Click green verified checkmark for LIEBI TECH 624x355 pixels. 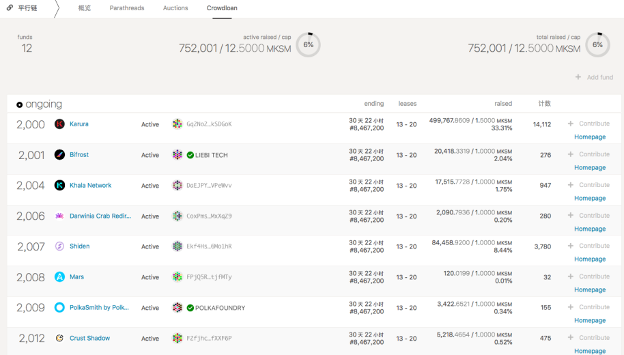pyautogui.click(x=190, y=155)
